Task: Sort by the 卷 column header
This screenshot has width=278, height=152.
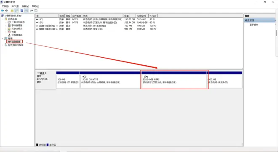Action: tap(47, 16)
